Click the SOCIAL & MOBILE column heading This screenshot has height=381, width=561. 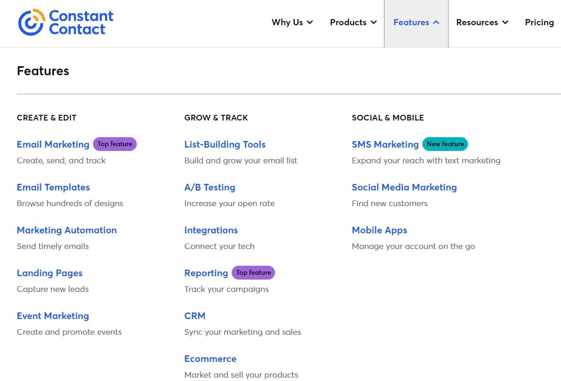click(x=388, y=118)
